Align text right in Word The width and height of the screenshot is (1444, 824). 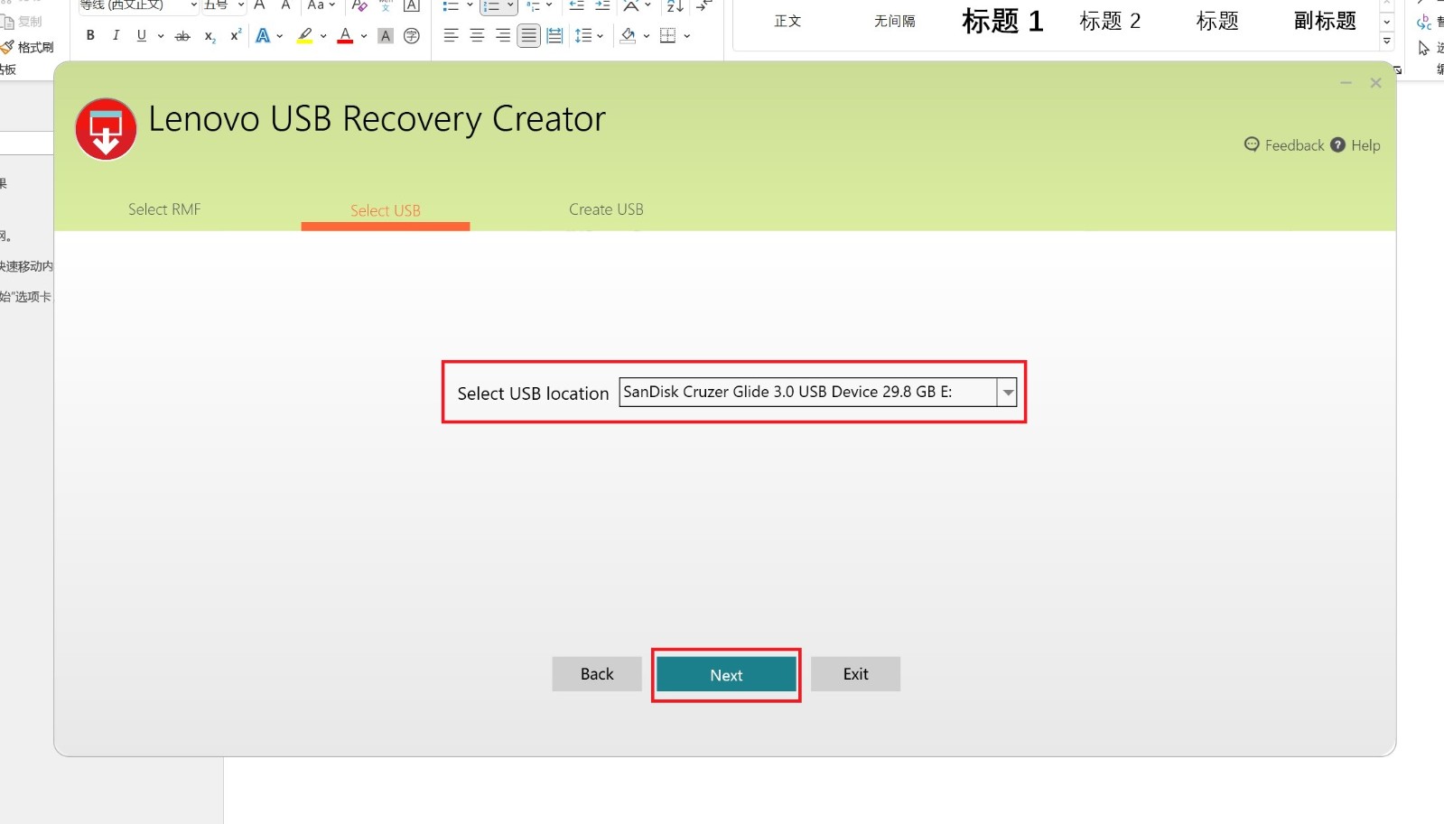503,35
